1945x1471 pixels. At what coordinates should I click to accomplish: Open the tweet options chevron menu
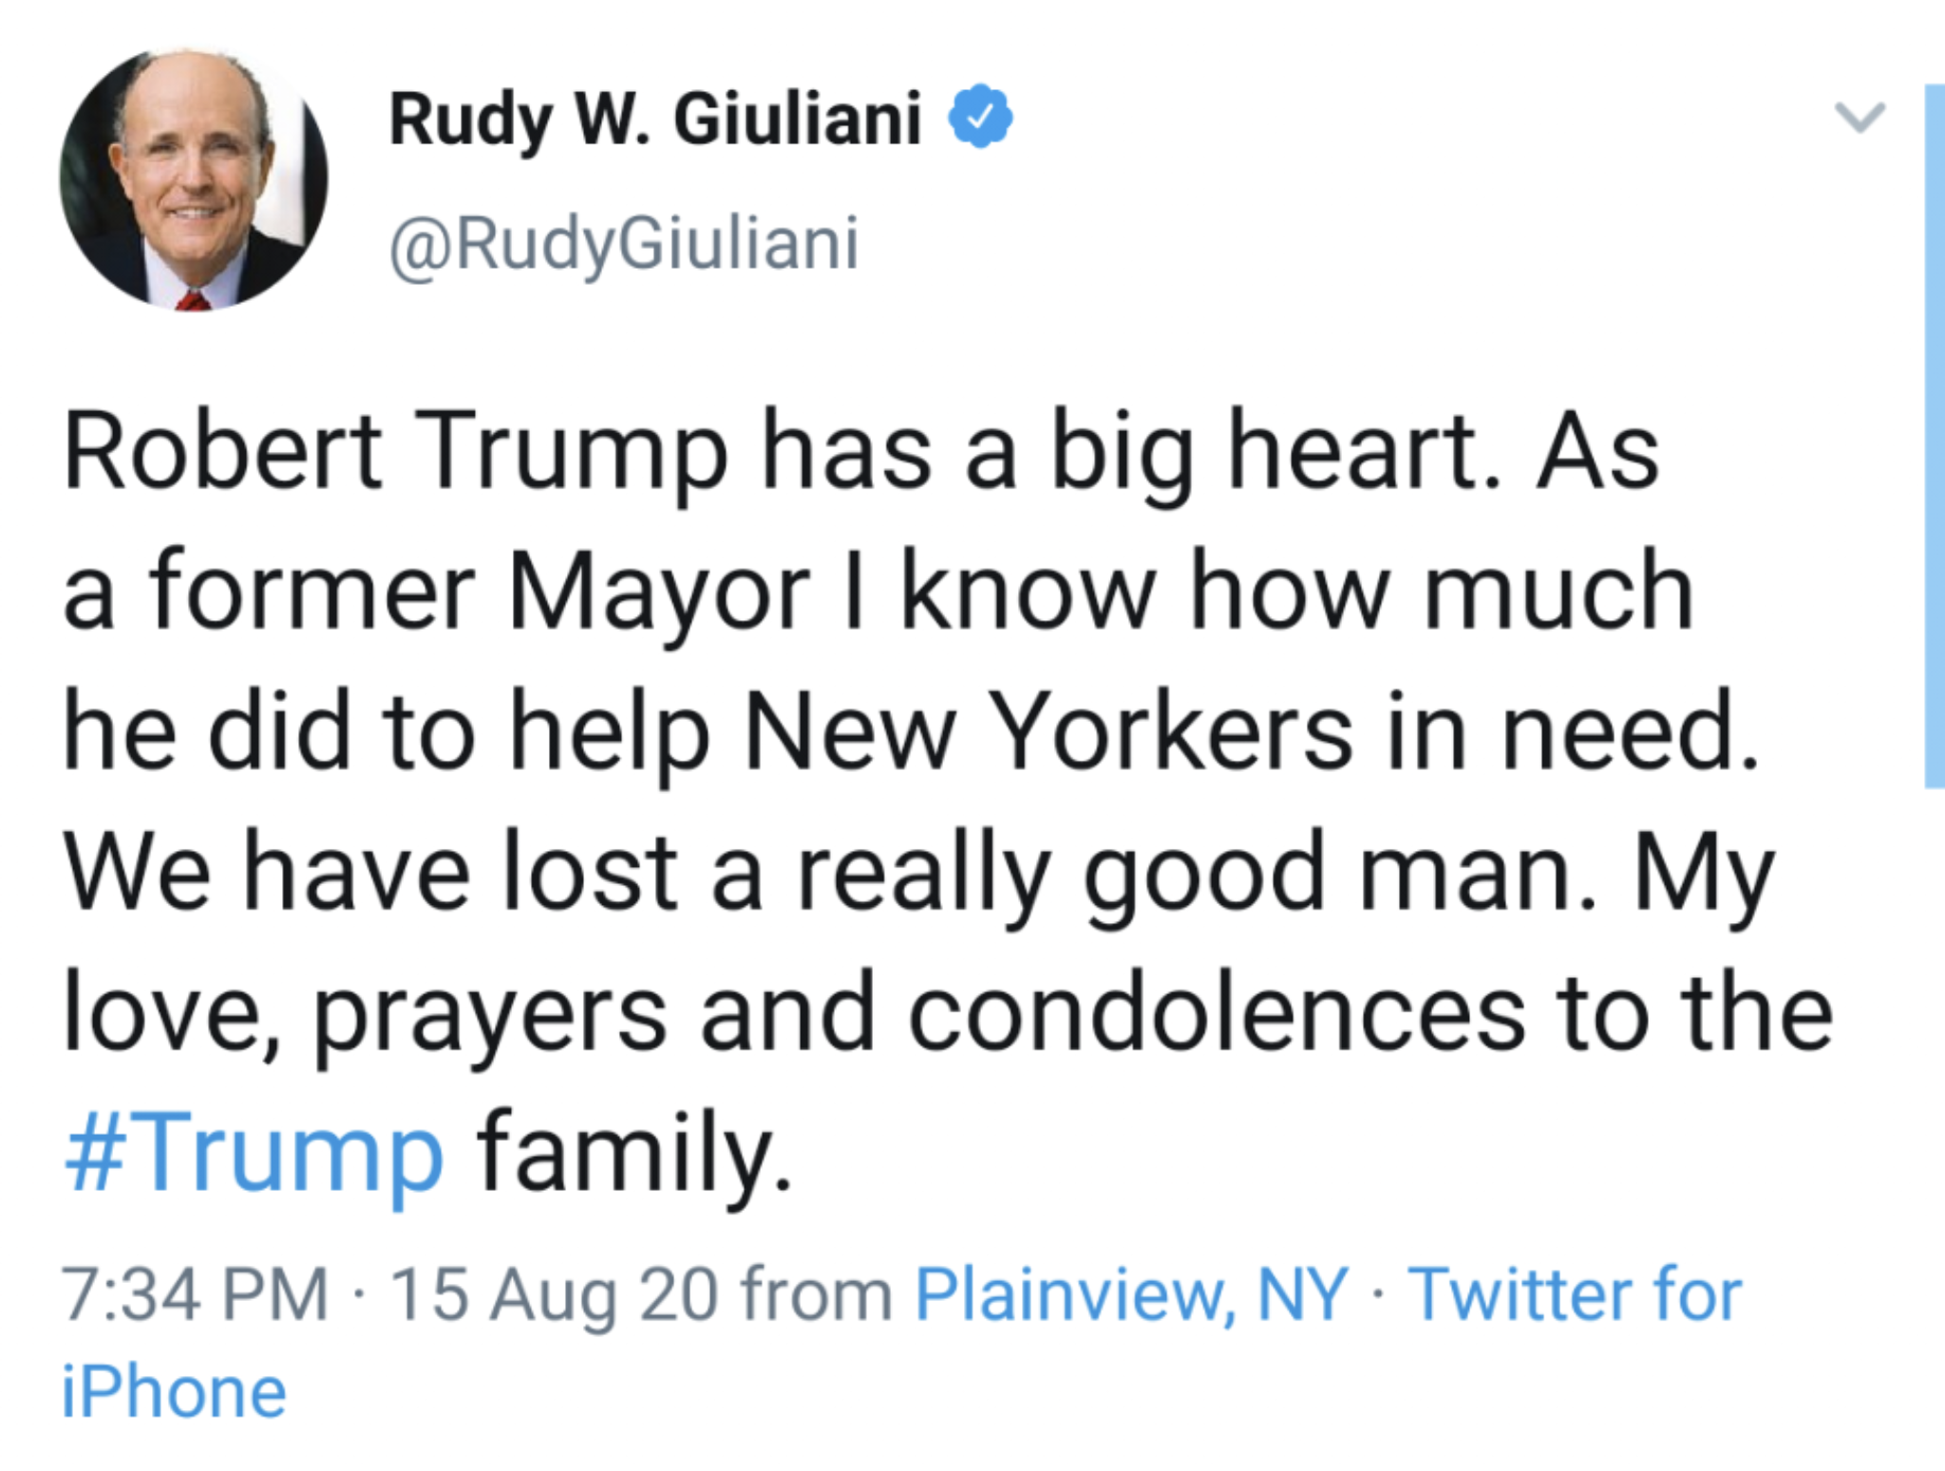pyautogui.click(x=1859, y=117)
